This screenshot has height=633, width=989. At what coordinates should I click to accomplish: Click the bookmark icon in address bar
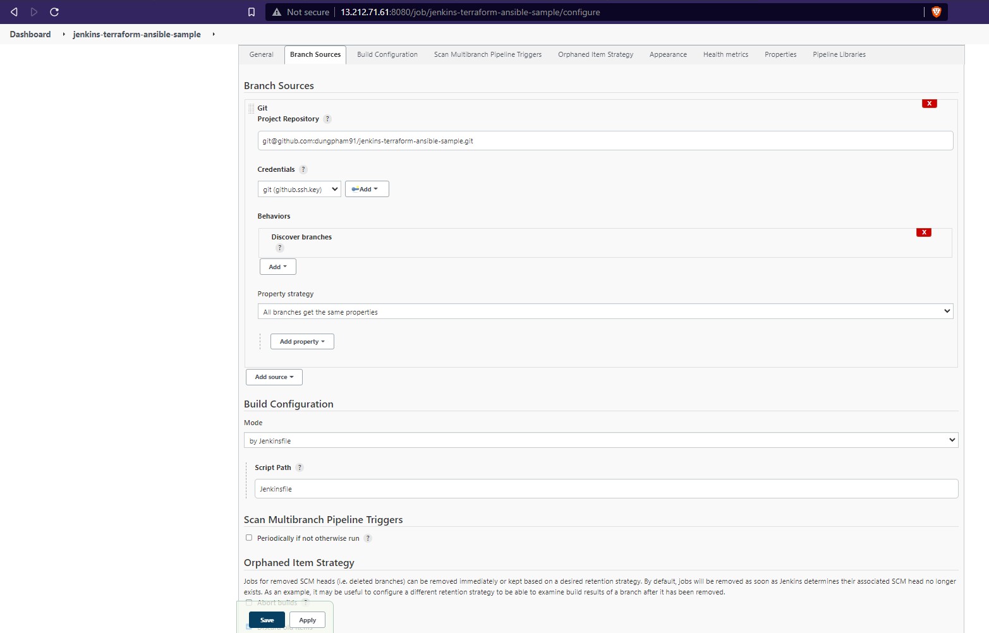252,12
